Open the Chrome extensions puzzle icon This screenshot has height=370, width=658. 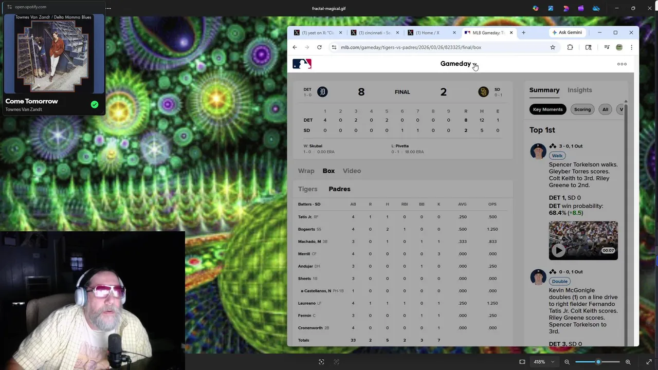coord(570,47)
